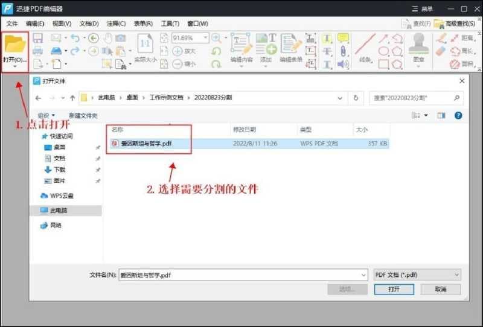Click the dialog back navigation arrow
The width and height of the screenshot is (483, 327).
pos(38,98)
